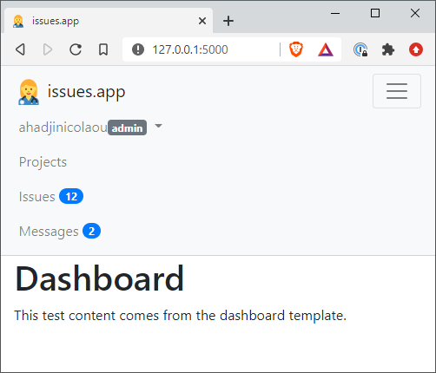This screenshot has width=436, height=373.
Task: Click the ahadjinicolaou username
Action: pos(63,128)
